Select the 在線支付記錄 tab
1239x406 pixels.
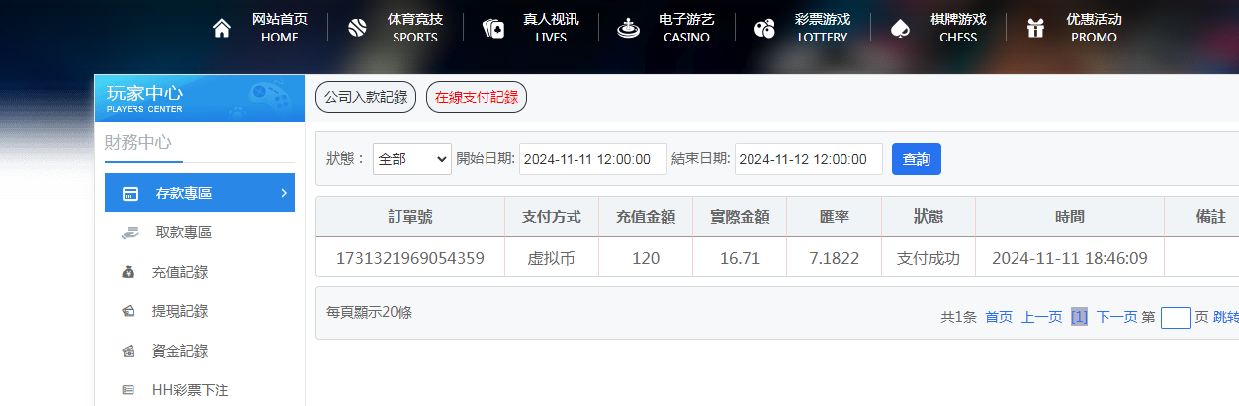(x=477, y=97)
